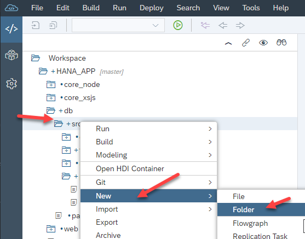Toggle Link Workspace to Editor chain icon
Image resolution: width=305 pixels, height=239 pixels.
coord(246,43)
